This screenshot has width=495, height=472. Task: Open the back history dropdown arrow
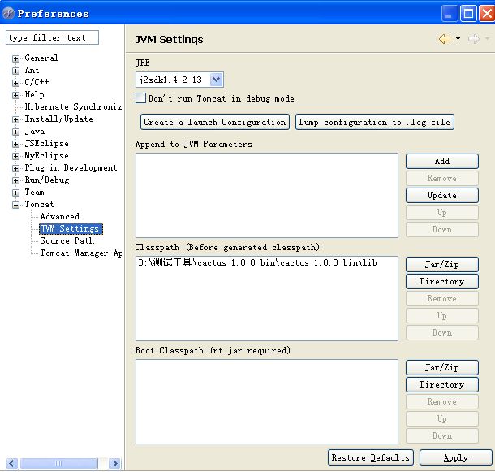tap(458, 39)
